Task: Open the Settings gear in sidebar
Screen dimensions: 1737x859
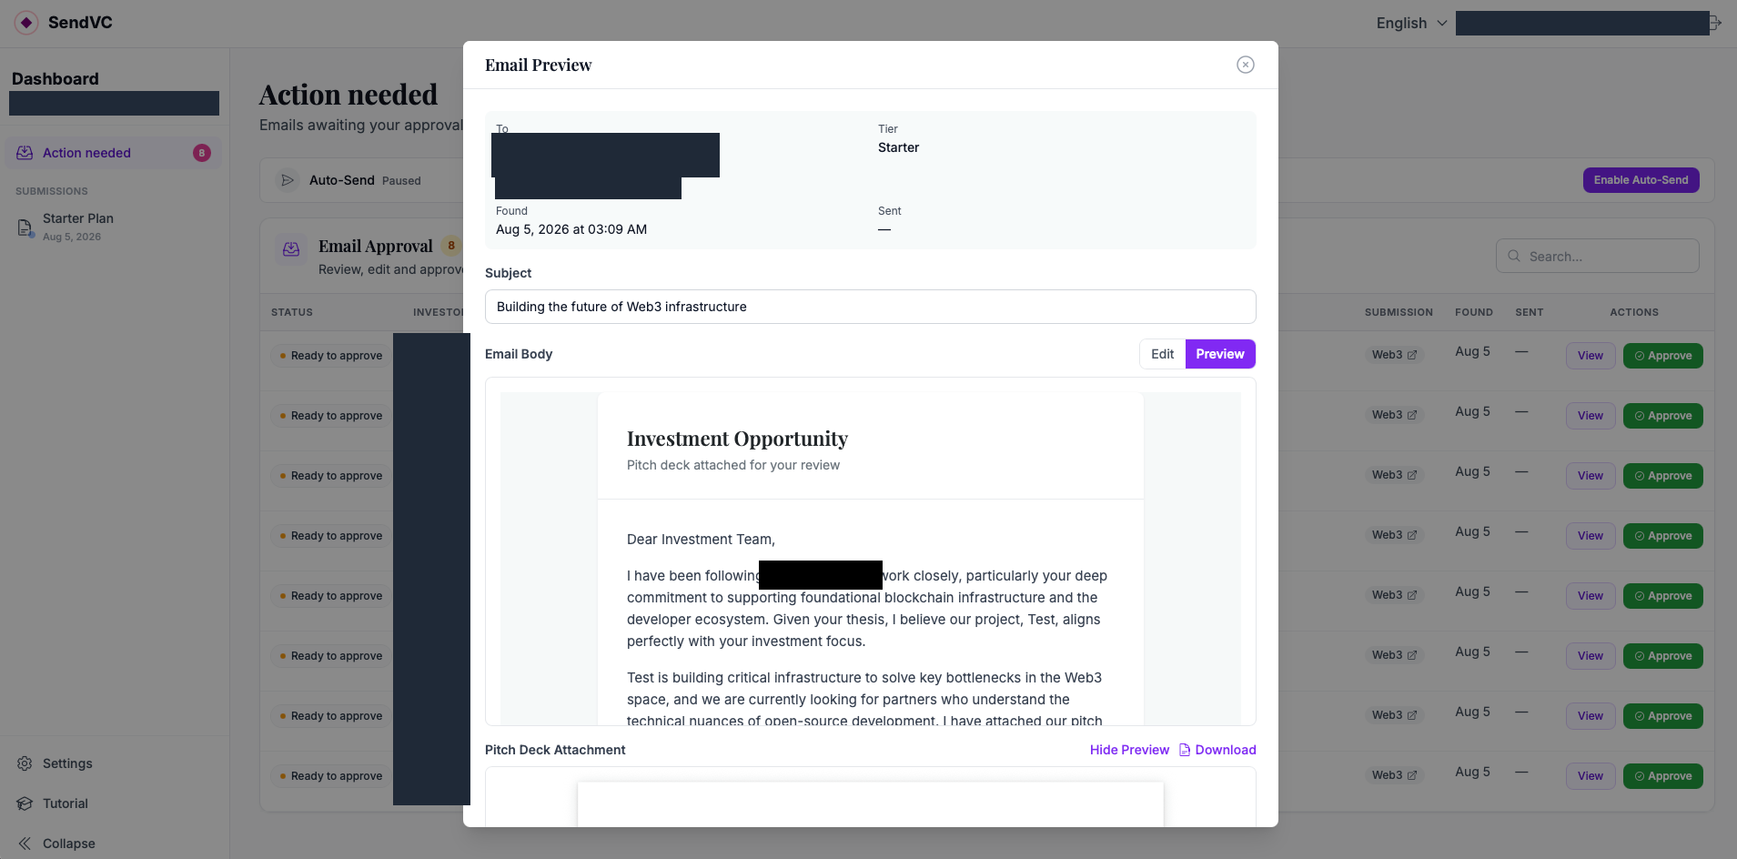Action: [25, 763]
